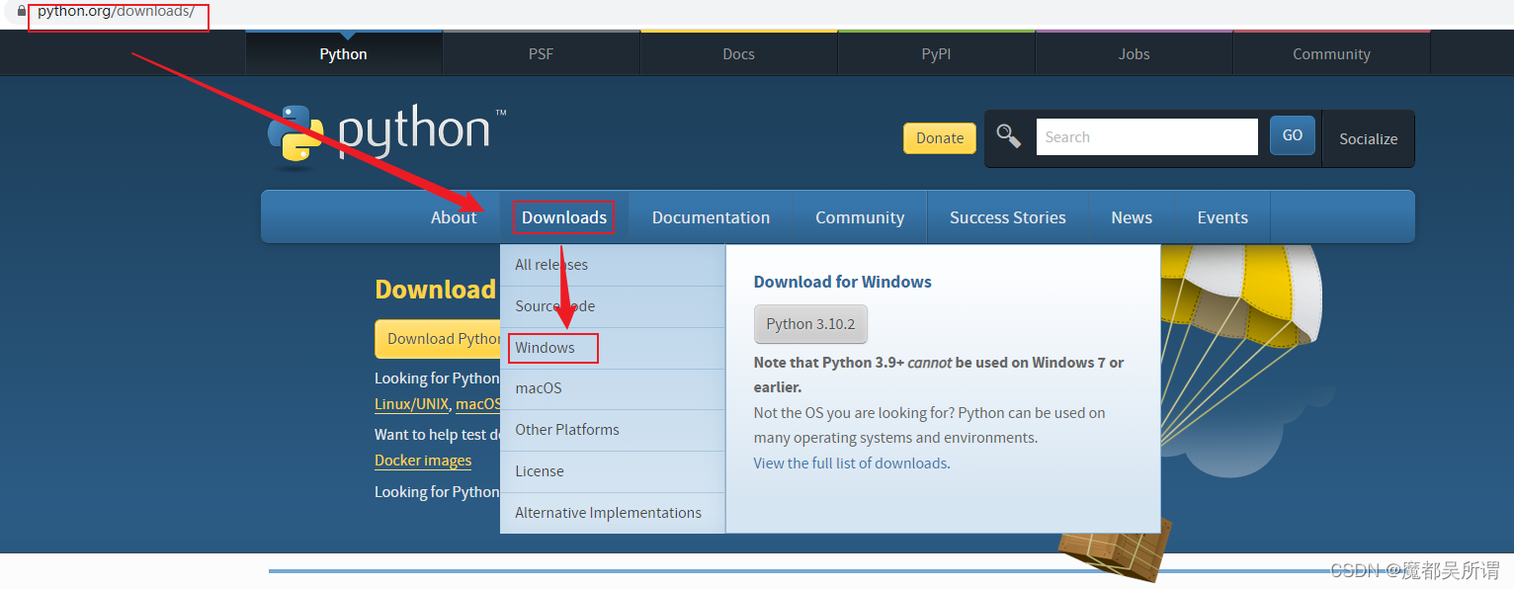Select All releases in Downloads menu
This screenshot has height=589, width=1514.
pyautogui.click(x=613, y=265)
